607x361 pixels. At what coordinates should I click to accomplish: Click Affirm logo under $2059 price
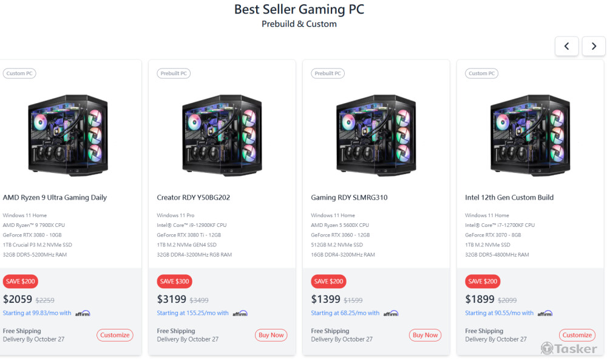point(83,314)
